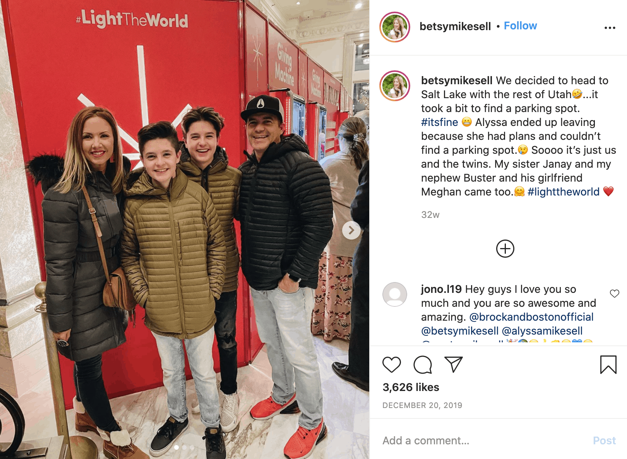The image size is (627, 459).
Task: Click the Add a comment field
Action: click(484, 440)
